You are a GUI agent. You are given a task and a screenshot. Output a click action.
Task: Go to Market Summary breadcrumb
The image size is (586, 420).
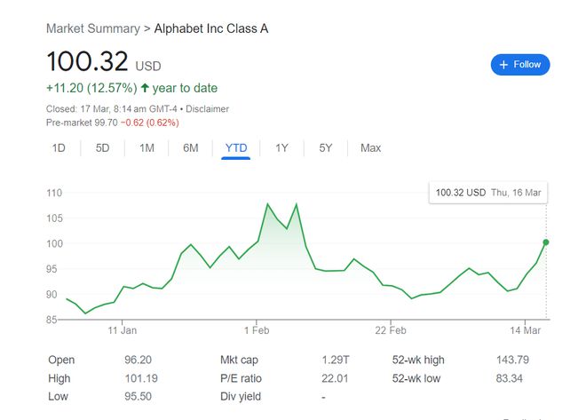(92, 28)
